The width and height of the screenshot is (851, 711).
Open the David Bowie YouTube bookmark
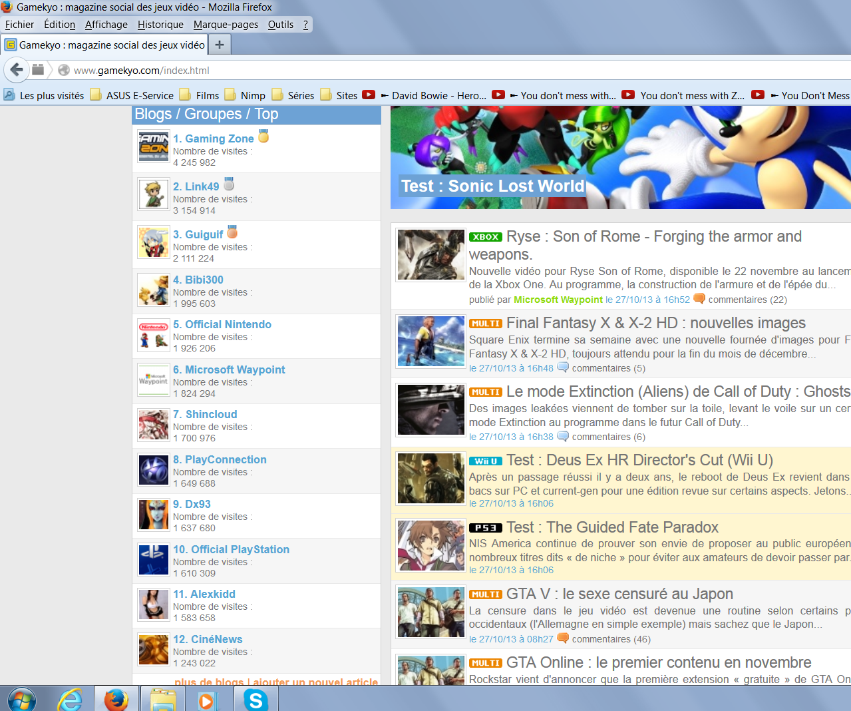coord(425,95)
